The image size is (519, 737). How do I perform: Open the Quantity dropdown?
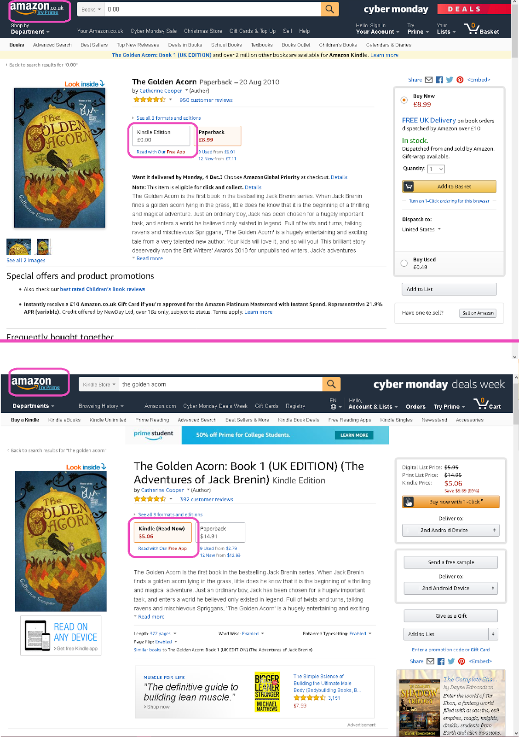pyautogui.click(x=436, y=169)
